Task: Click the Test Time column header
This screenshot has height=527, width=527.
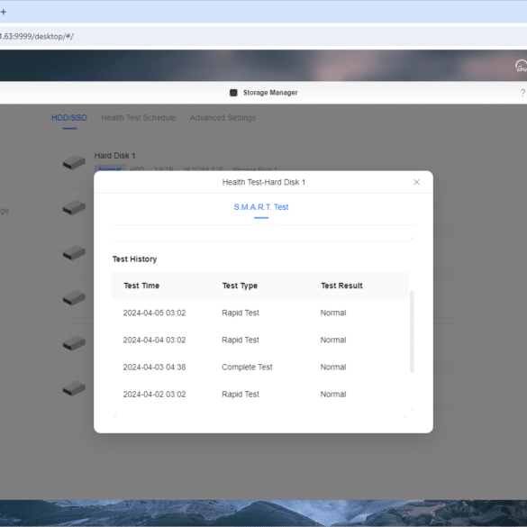Action: [141, 286]
